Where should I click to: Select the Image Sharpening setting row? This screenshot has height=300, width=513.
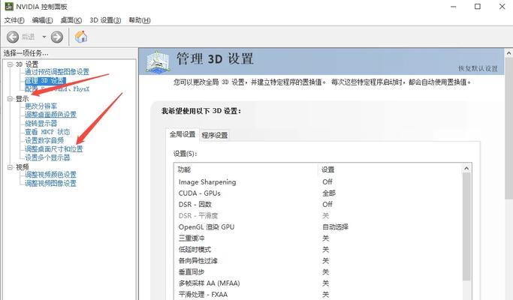[x=318, y=182]
